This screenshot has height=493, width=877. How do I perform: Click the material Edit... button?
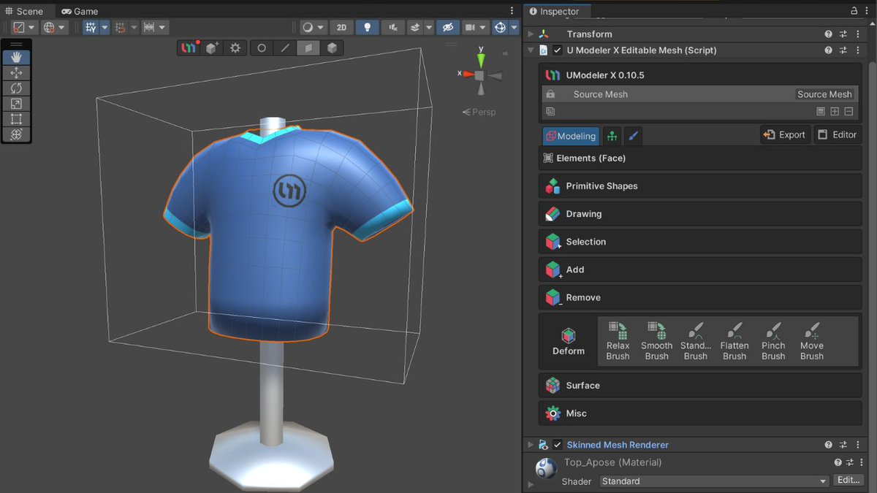tap(848, 481)
